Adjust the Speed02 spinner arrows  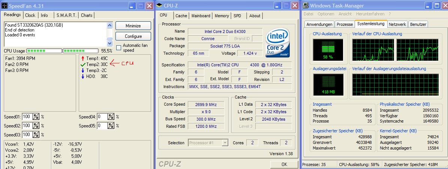(x=36, y=126)
